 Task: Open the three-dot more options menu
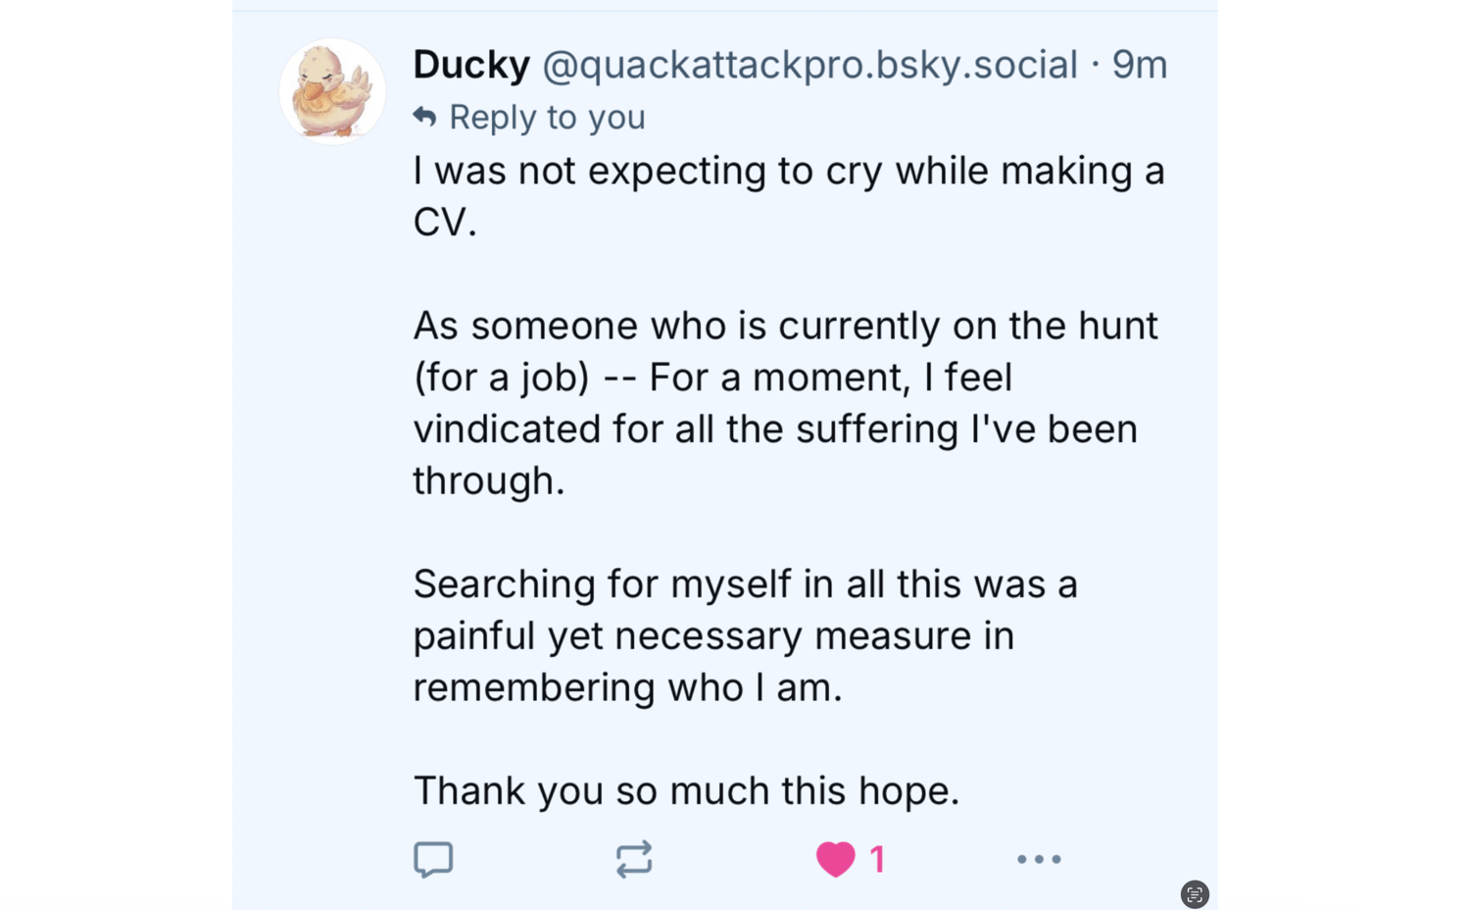click(1039, 859)
